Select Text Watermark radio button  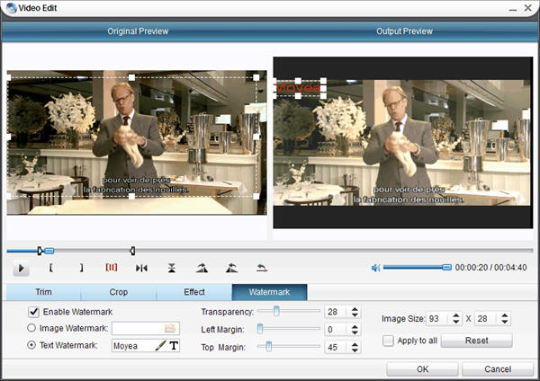point(31,345)
